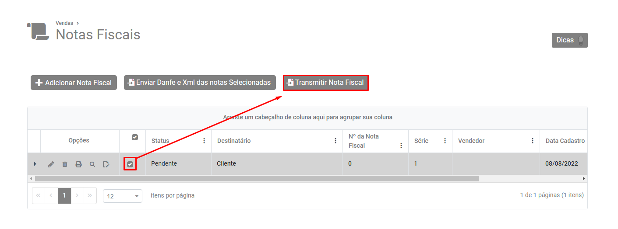Viewport: 618px width, 229px height.
Task: Go to the Vendas breadcrumb
Action: [x=64, y=23]
